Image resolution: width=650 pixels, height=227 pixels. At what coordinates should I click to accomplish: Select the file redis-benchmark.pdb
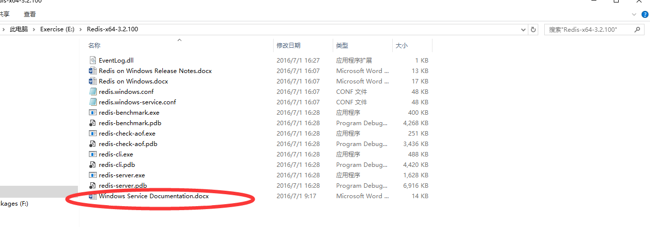(x=130, y=123)
